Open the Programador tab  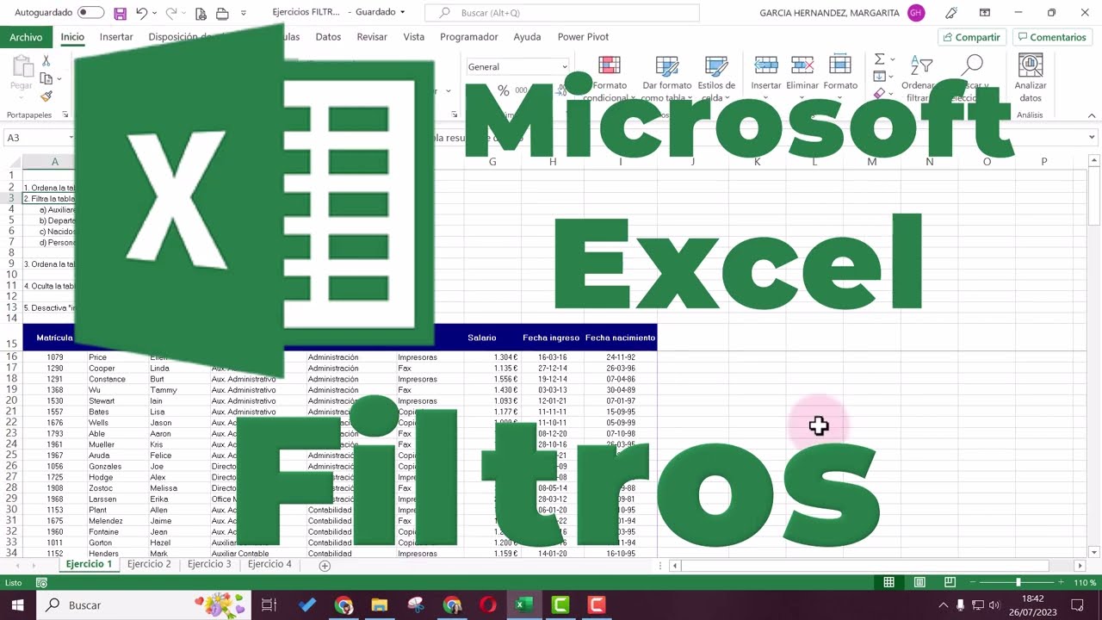[x=468, y=37]
